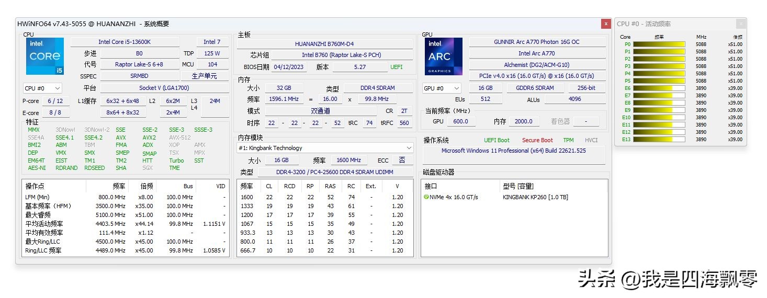Click the HTT feature flag

(x=148, y=161)
